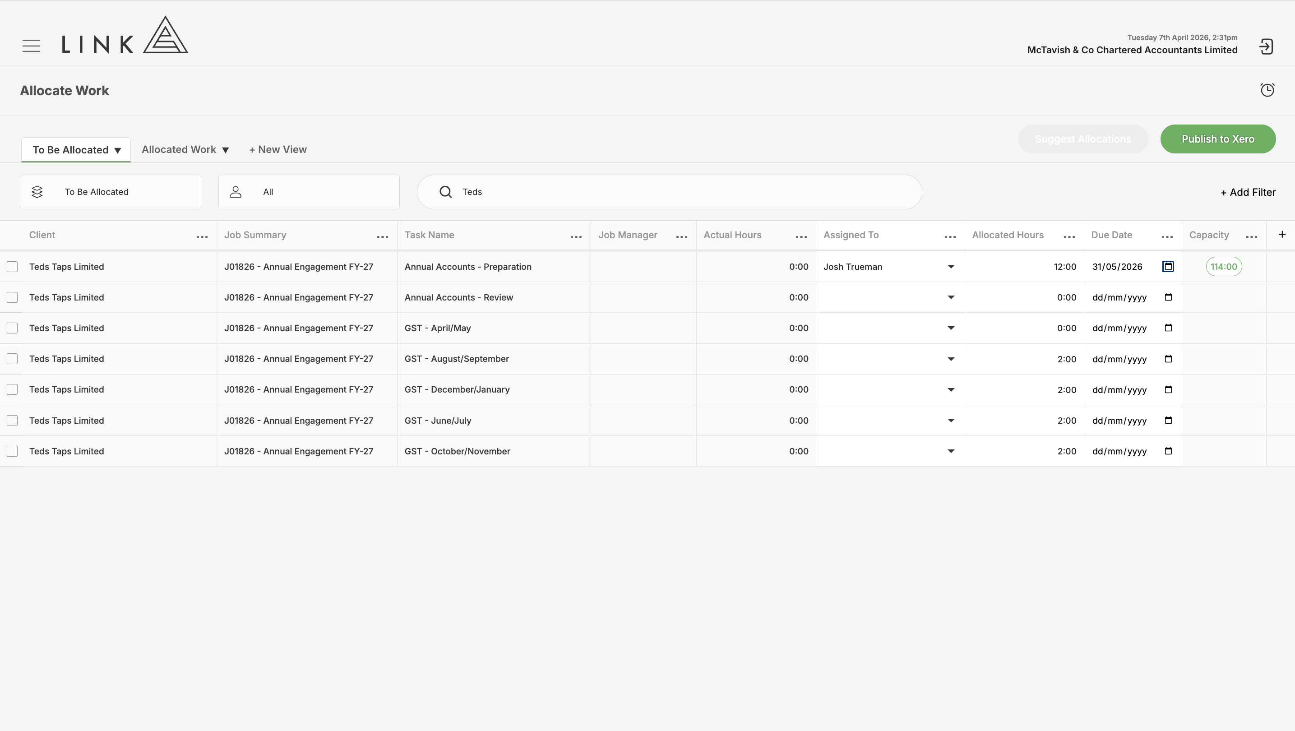
Task: Open Assigned To dropdown for GST - December/January
Action: click(889, 389)
